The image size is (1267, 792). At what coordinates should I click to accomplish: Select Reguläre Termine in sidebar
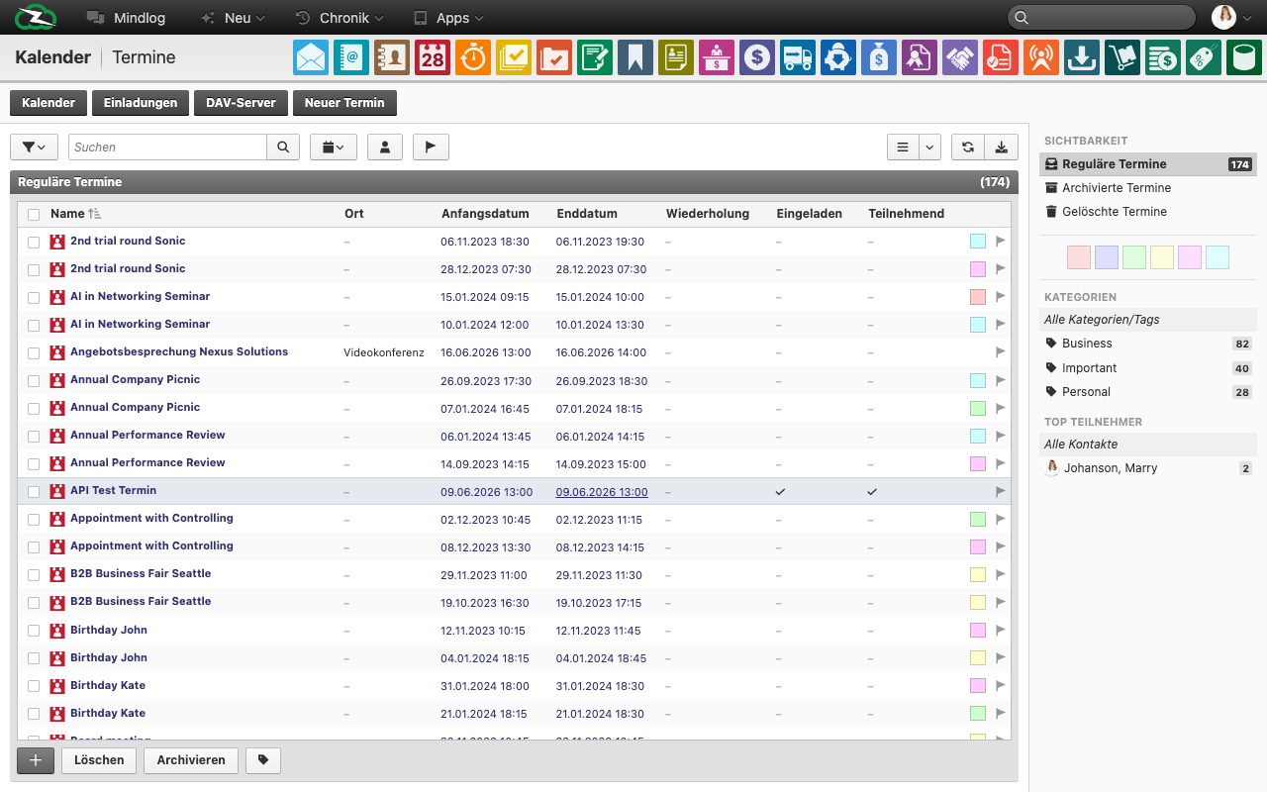[x=1147, y=164]
